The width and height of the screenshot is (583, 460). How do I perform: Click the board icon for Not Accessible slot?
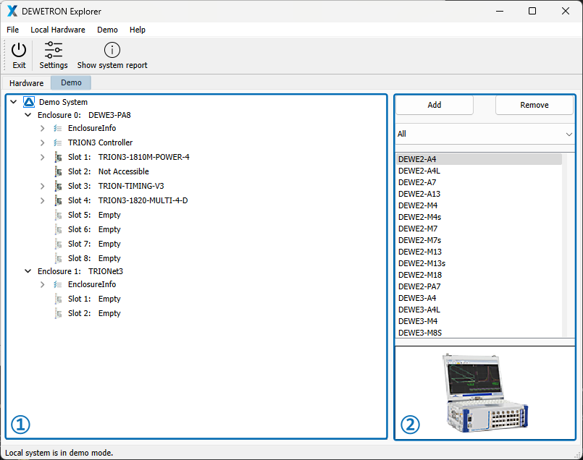[59, 171]
